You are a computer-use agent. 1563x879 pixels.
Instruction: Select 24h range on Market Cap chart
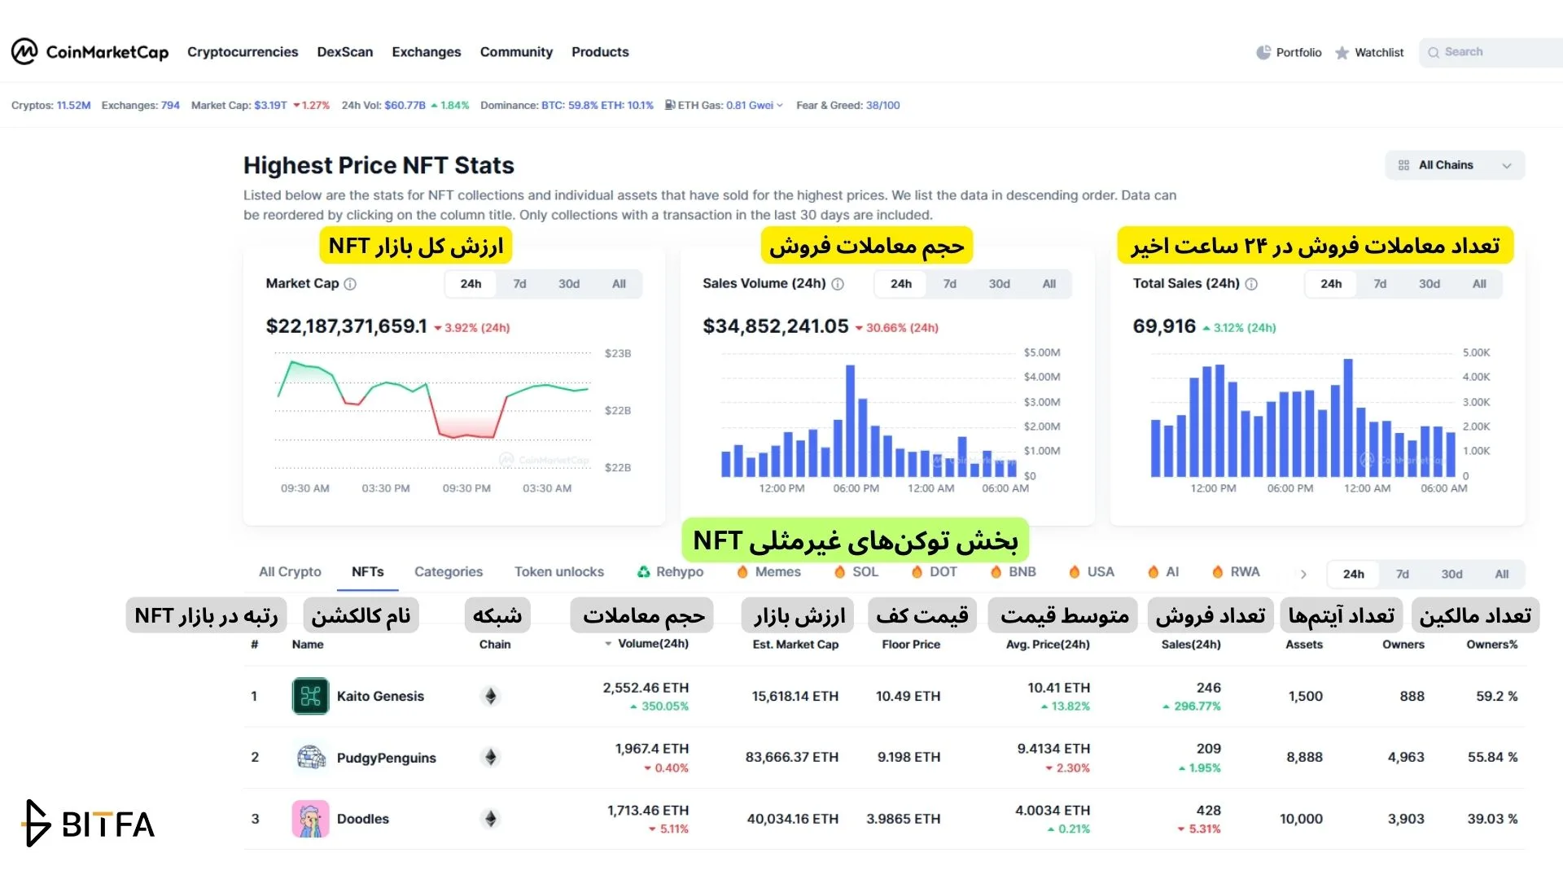[x=471, y=284]
